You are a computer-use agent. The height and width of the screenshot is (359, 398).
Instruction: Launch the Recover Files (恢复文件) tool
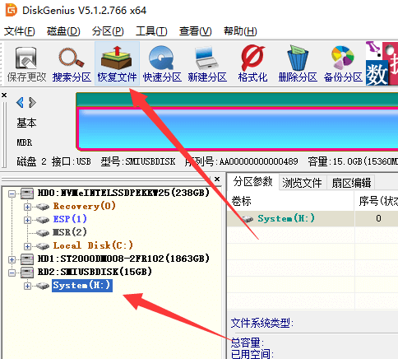(117, 64)
